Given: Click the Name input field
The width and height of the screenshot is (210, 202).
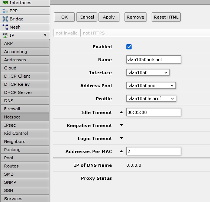Looking at the screenshot, I should point(154,59).
